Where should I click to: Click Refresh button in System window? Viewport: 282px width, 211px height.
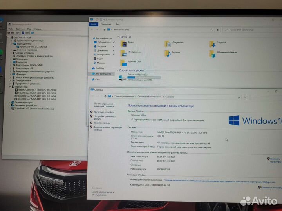coord(245,97)
